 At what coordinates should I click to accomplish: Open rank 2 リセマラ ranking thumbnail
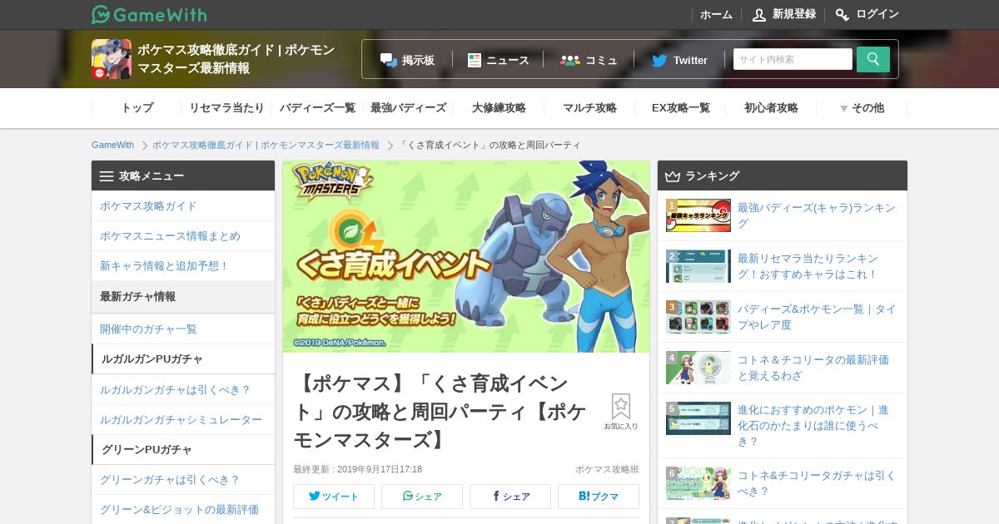698,266
